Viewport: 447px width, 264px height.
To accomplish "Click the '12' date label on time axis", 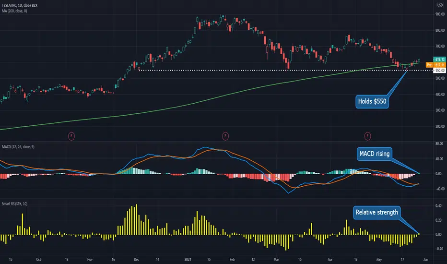I will (253, 259).
